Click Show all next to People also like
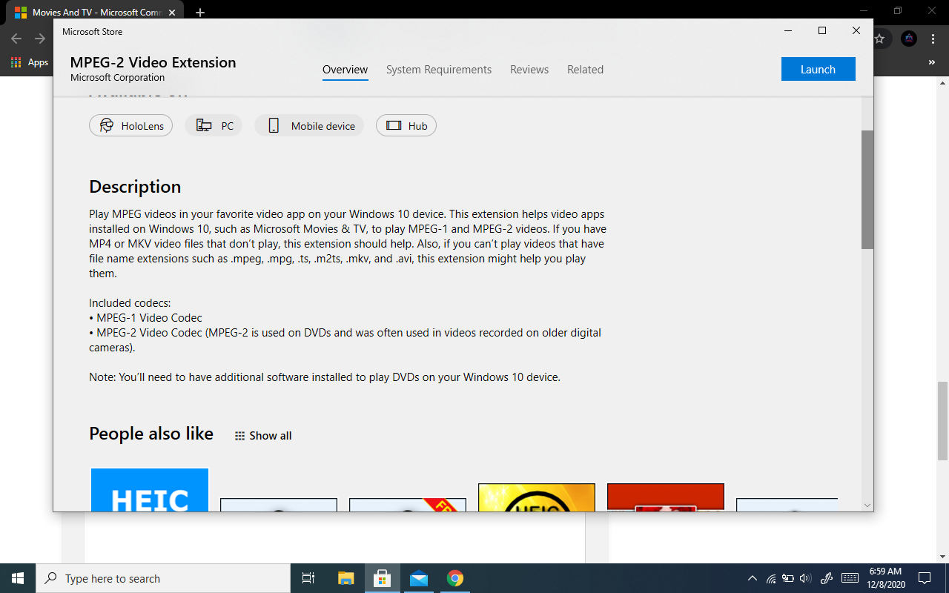 point(263,436)
